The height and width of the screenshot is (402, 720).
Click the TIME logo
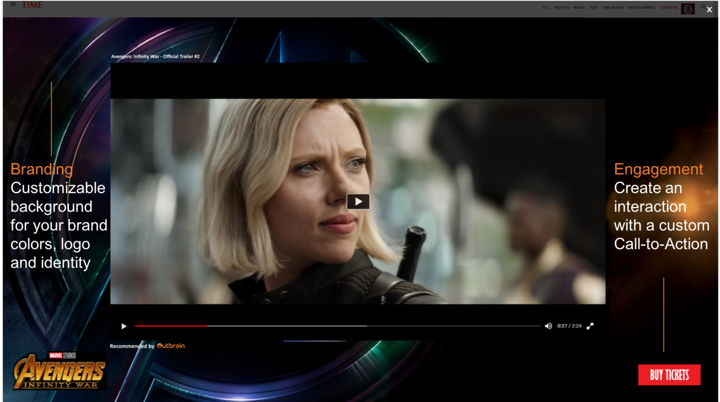pyautogui.click(x=33, y=5)
